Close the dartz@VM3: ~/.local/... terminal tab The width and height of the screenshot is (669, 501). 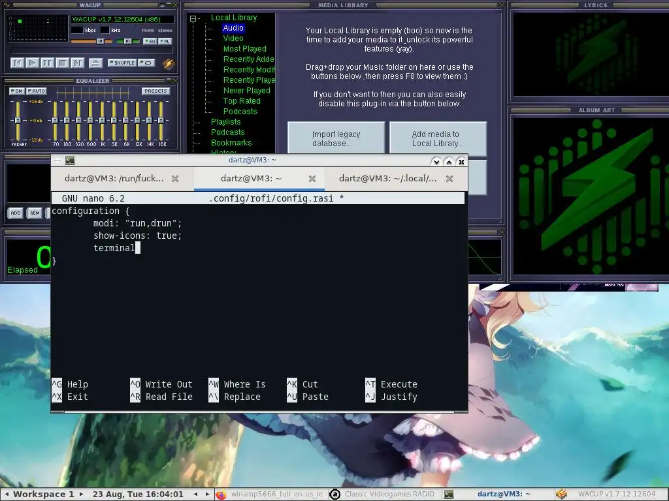tap(449, 179)
